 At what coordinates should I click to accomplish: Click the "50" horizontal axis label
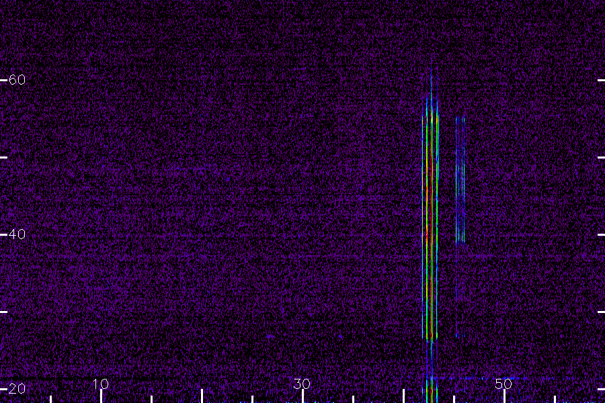(503, 384)
